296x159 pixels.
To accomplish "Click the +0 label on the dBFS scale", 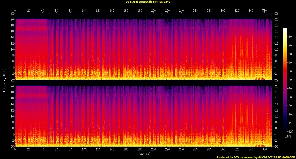I will 289,29.
